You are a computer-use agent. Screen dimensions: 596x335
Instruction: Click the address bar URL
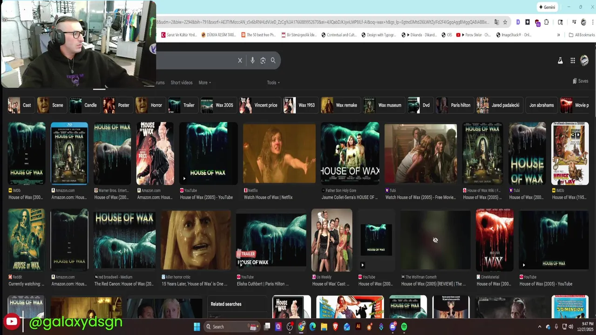[x=323, y=22]
